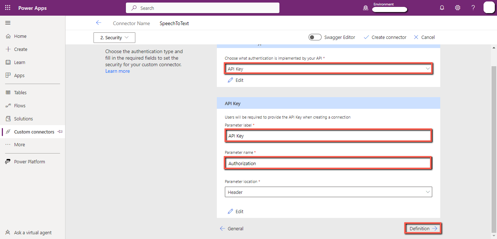
Task: Click Create connector
Action: pyautogui.click(x=385, y=37)
